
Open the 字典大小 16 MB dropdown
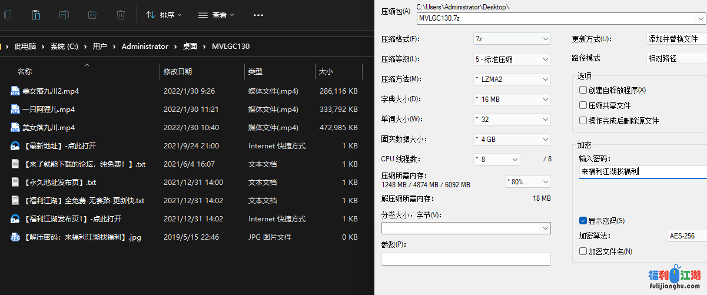(x=511, y=99)
